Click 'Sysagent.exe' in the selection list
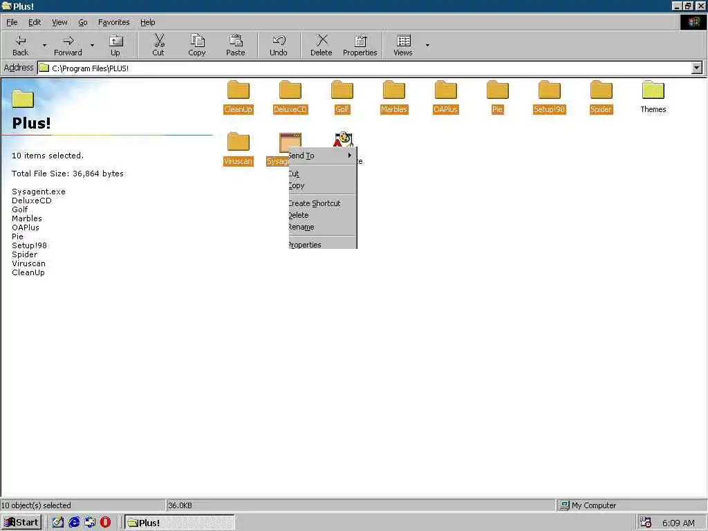The height and width of the screenshot is (531, 708). (39, 192)
